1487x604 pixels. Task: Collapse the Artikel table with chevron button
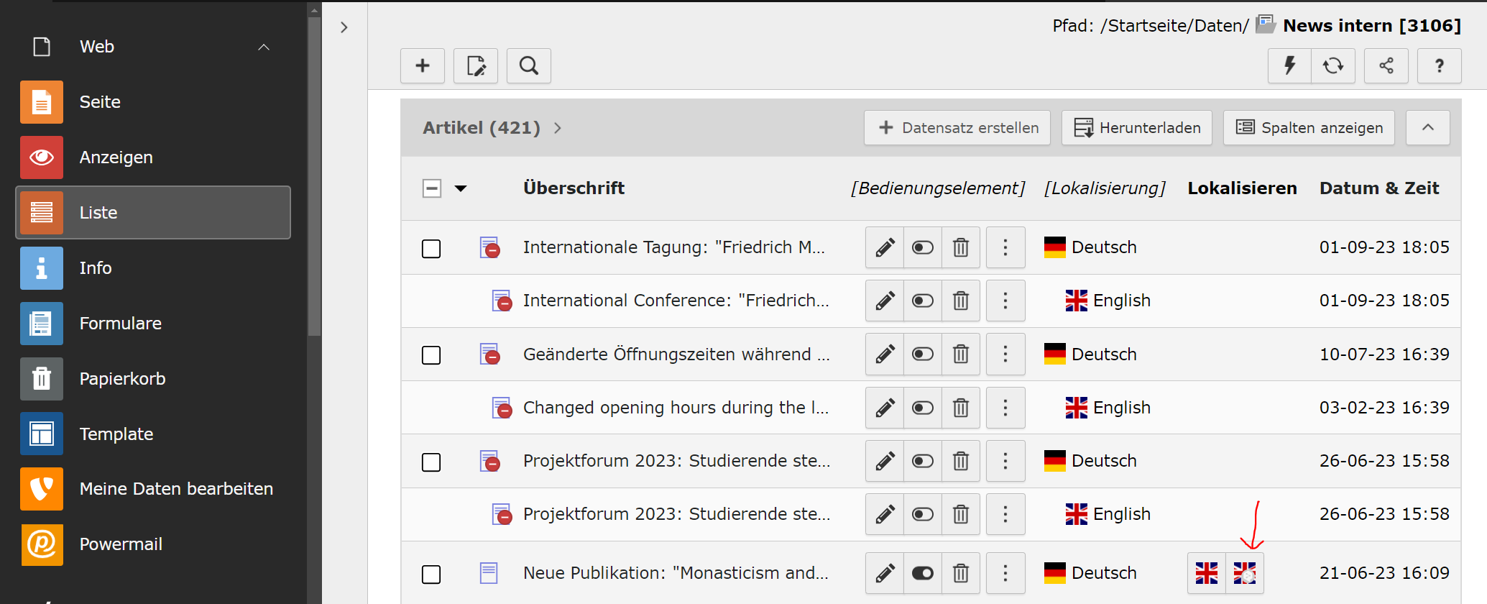tap(1427, 128)
